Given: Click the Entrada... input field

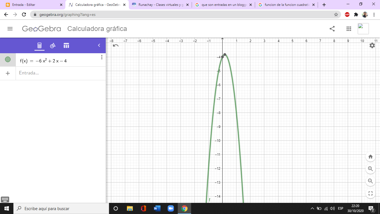Looking at the screenshot, I should pyautogui.click(x=61, y=73).
